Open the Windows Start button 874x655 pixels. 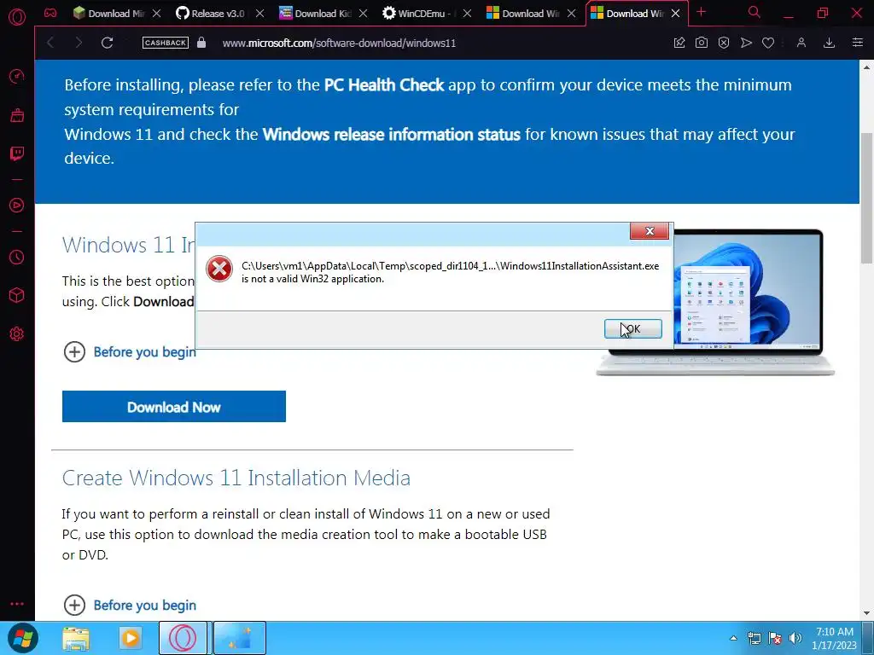click(23, 638)
